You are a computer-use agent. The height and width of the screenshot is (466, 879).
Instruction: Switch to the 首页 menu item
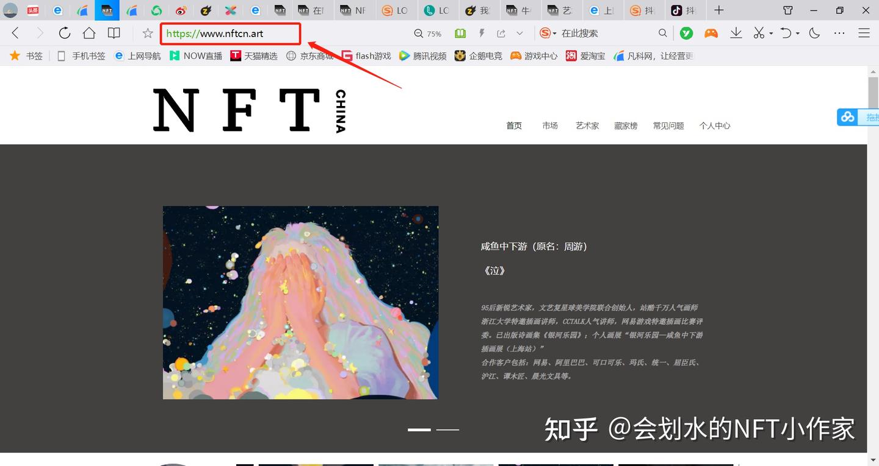pos(514,125)
